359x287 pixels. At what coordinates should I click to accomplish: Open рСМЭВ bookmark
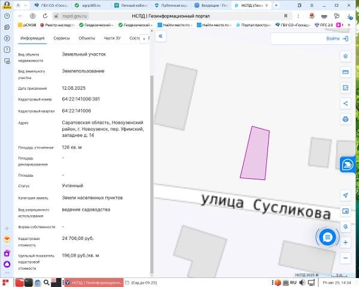point(27,25)
